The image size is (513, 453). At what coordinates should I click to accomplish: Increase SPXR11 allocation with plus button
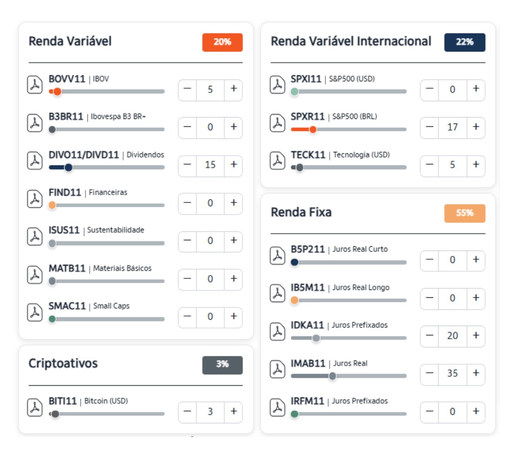click(x=476, y=127)
